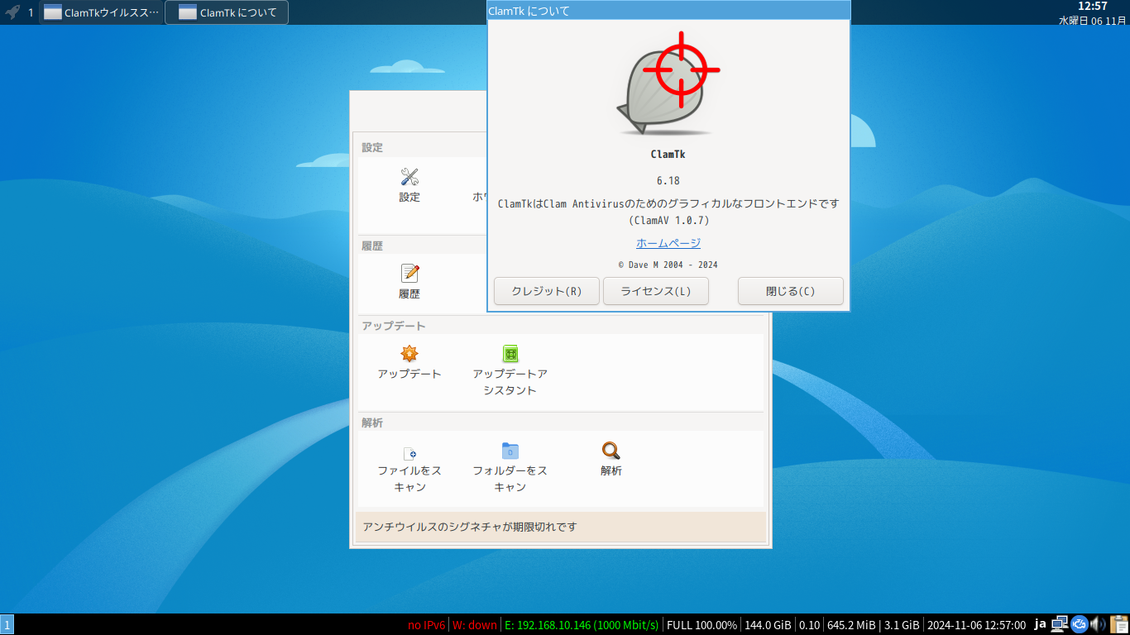The width and height of the screenshot is (1130, 635).
Task: Click the workspace 1 indicator in the bottom bar
Action: [7, 625]
